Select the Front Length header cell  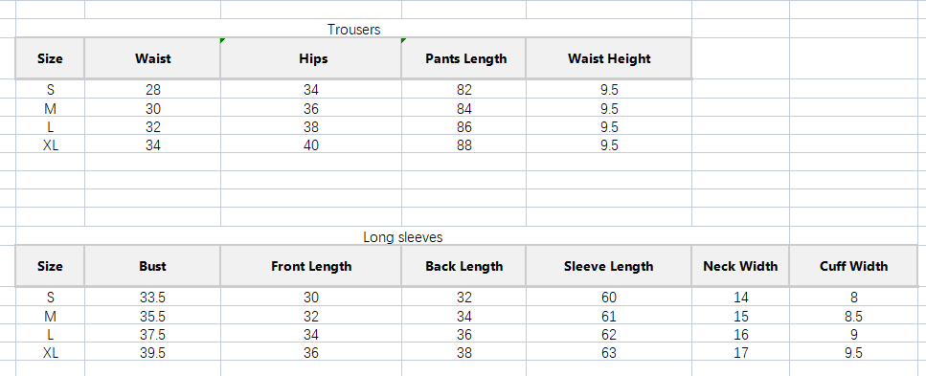tap(311, 266)
